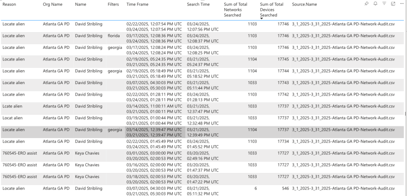Select the cell with filter florida
Viewport: 407px width, 196px height.
pos(113,36)
